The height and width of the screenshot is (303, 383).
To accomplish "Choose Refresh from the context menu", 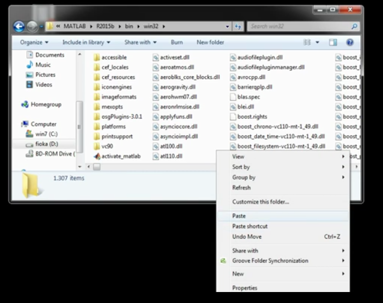I will click(x=283, y=188).
